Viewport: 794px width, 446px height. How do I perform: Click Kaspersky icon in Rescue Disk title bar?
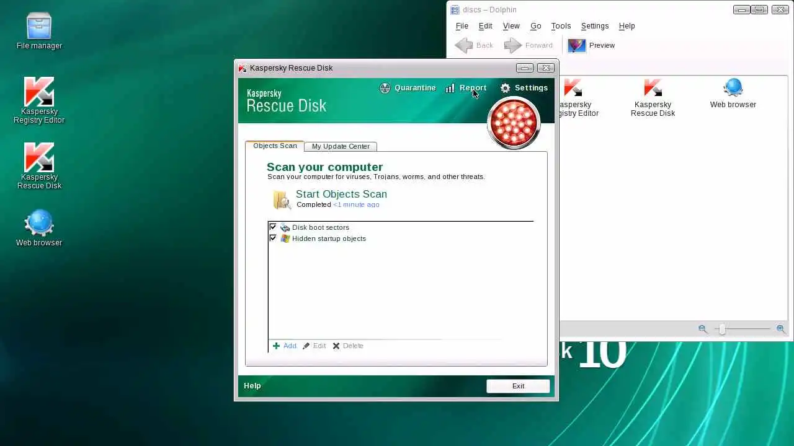tap(243, 68)
